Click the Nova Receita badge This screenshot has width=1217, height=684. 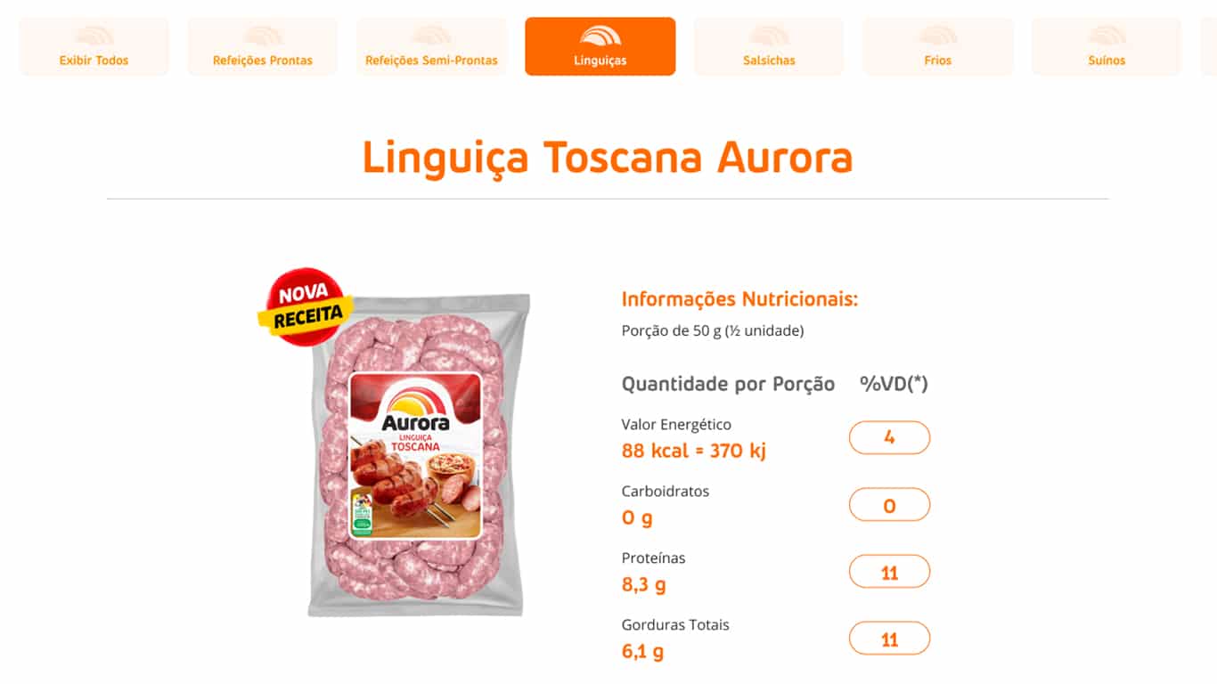306,307
